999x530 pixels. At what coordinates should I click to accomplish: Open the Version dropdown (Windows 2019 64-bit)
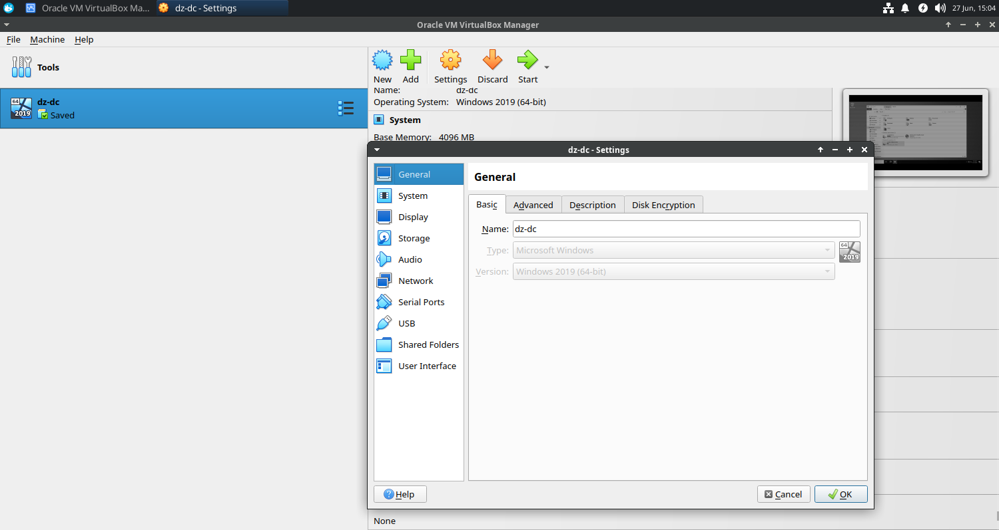tap(673, 271)
